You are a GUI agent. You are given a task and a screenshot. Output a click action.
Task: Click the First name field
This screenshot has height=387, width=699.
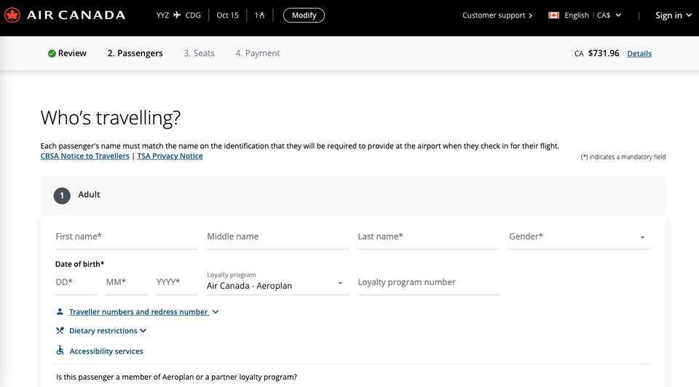click(x=127, y=237)
